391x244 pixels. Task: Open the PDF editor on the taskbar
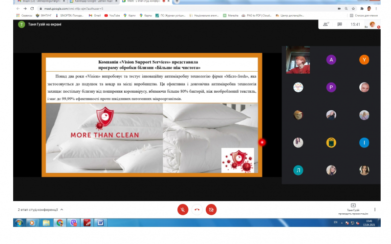coord(87,223)
